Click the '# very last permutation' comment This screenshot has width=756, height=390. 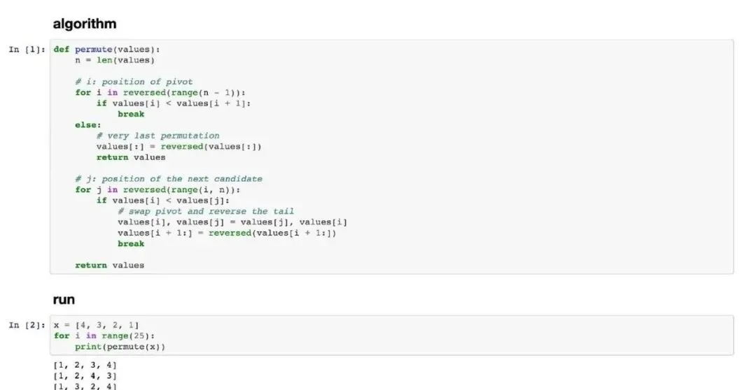tap(157, 136)
